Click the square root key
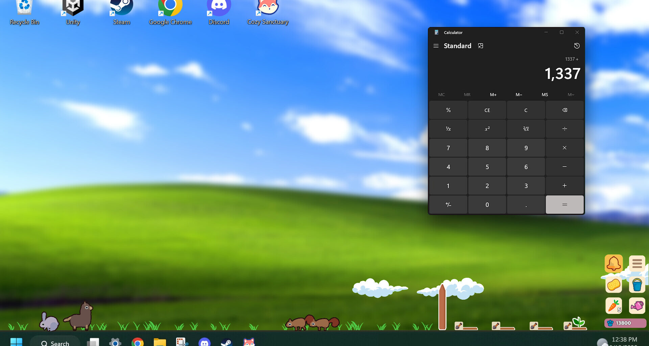 (x=526, y=129)
